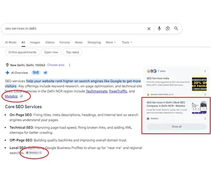Image resolution: width=211 pixels, height=176 pixels.
Task: Open Google Lens image search icon
Action: click(168, 29)
